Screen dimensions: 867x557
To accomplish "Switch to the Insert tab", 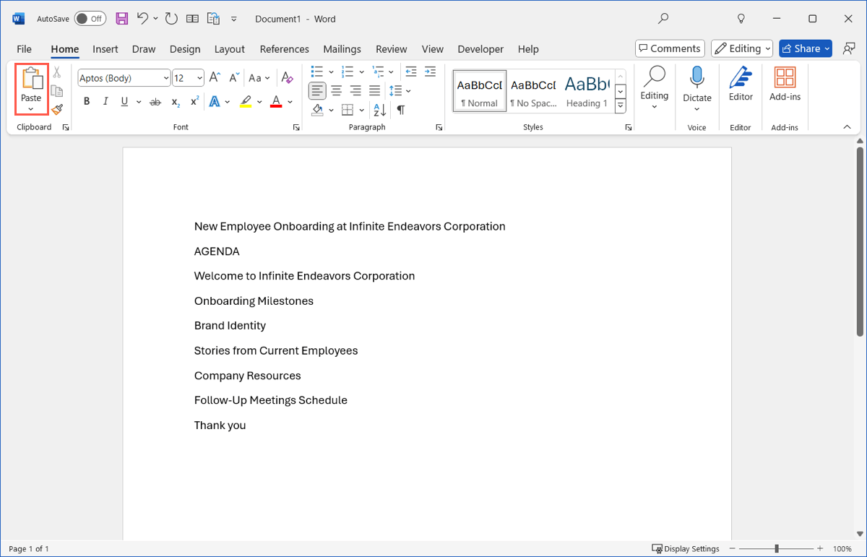I will coord(105,49).
